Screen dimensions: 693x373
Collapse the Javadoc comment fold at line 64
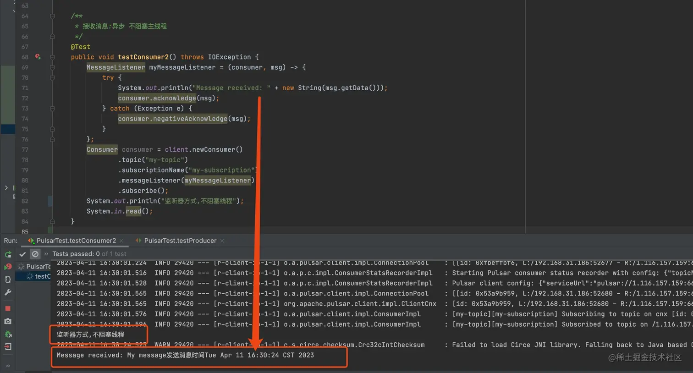coord(52,16)
